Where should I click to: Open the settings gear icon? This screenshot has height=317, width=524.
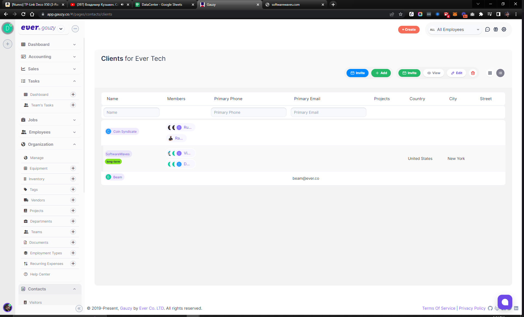pos(504,29)
